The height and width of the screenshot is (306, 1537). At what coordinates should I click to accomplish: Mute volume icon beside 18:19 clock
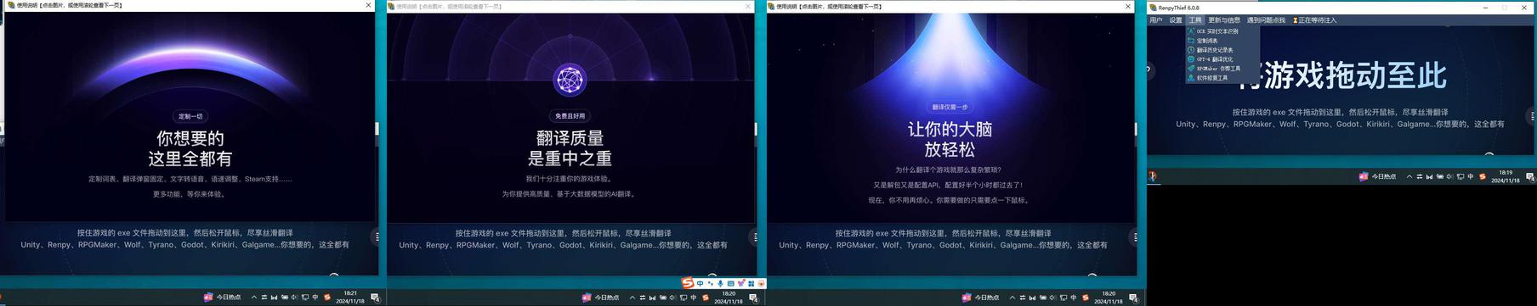(x=1449, y=176)
